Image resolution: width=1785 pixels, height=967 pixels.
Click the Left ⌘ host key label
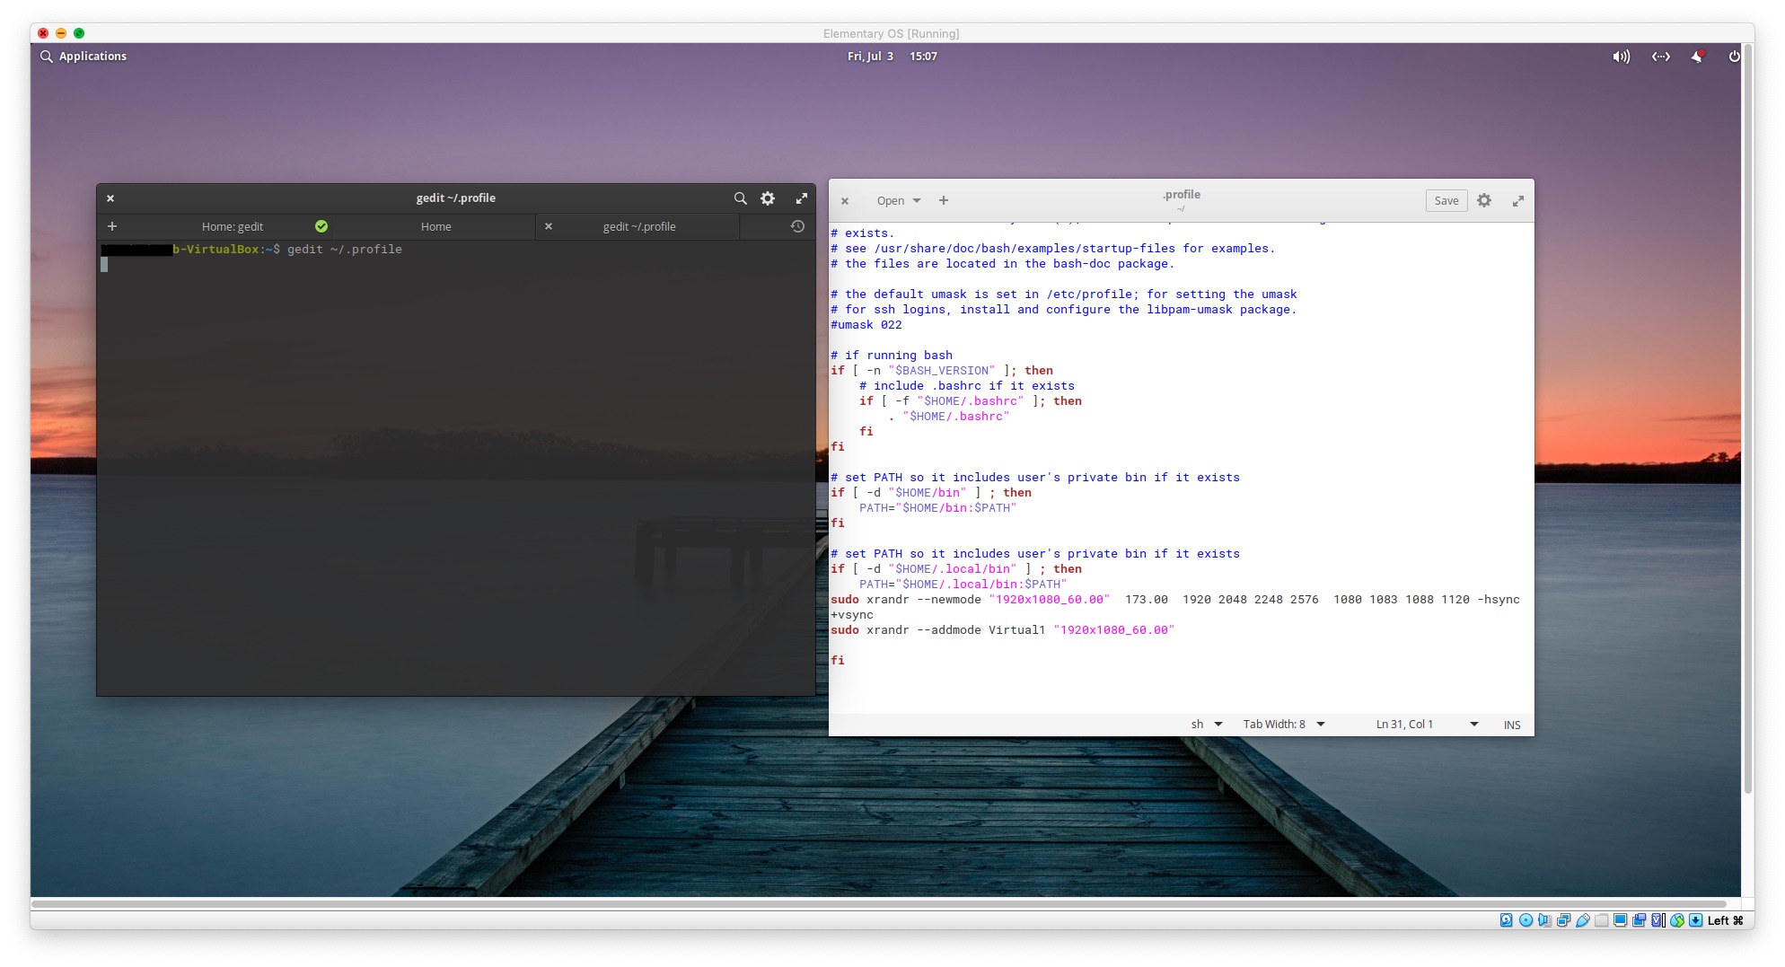click(x=1726, y=920)
